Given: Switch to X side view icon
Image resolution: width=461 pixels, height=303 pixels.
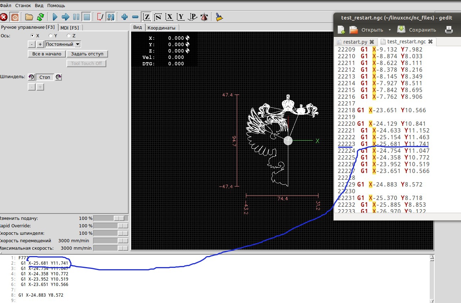Looking at the screenshot, I should pyautogui.click(x=170, y=17).
